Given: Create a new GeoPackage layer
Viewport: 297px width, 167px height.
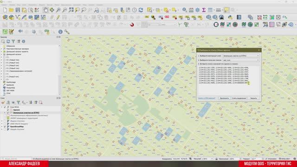Looking at the screenshot, I should 11,18.
